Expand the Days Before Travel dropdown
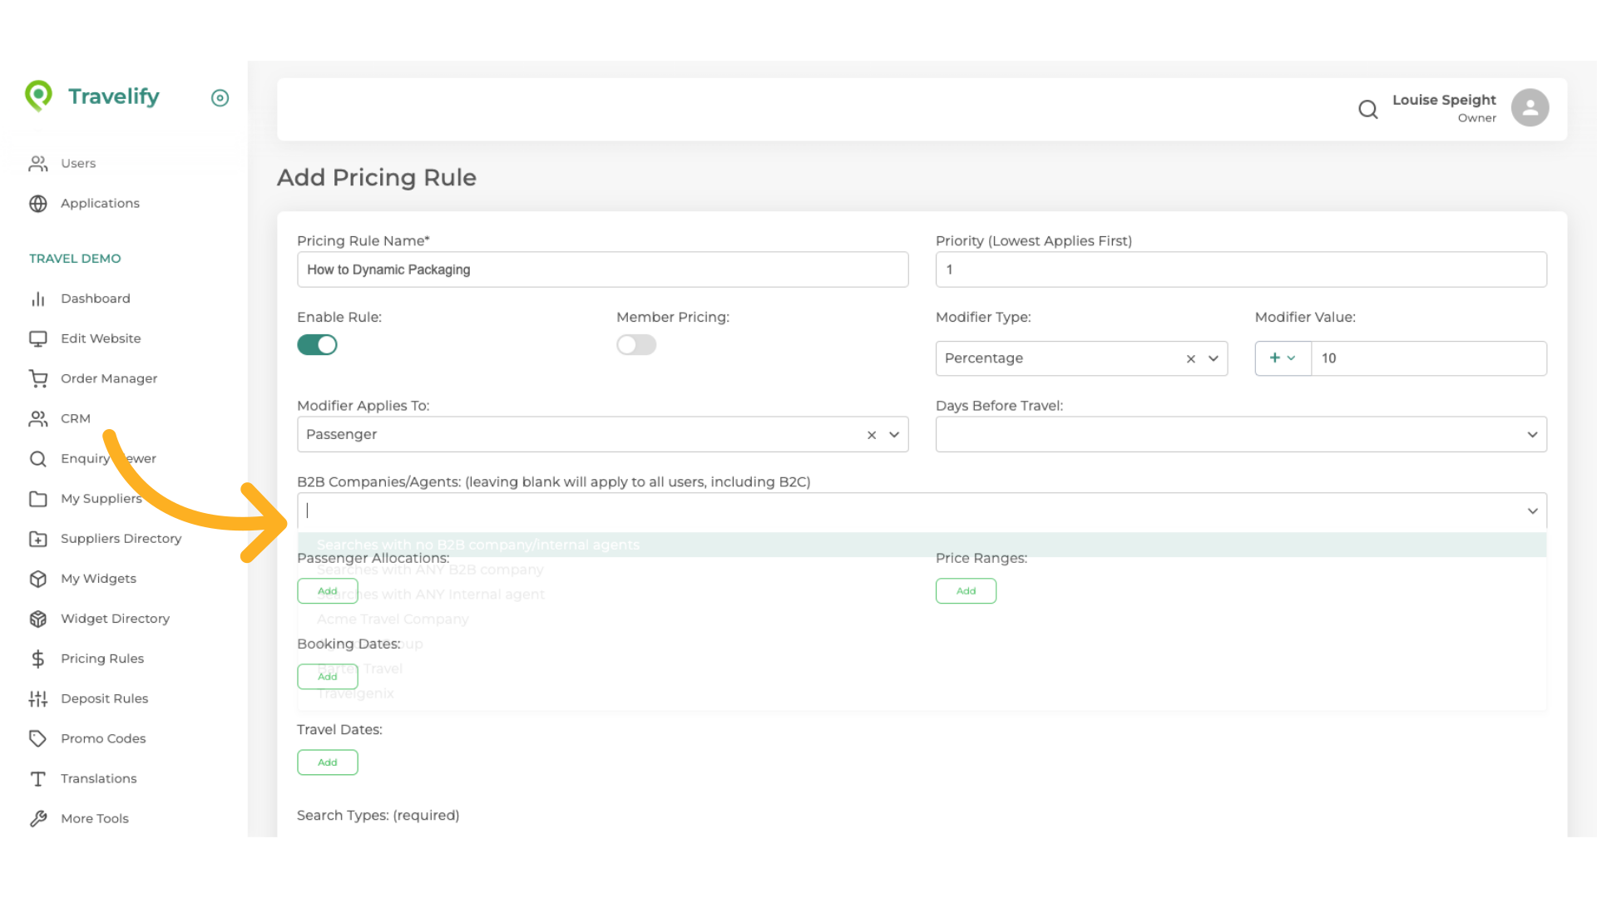The image size is (1597, 898). (1531, 434)
